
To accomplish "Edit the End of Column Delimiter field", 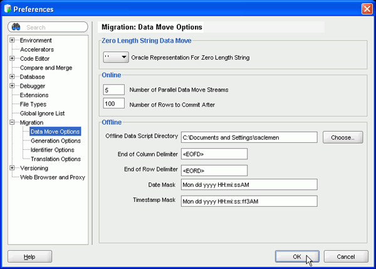I will pos(214,154).
